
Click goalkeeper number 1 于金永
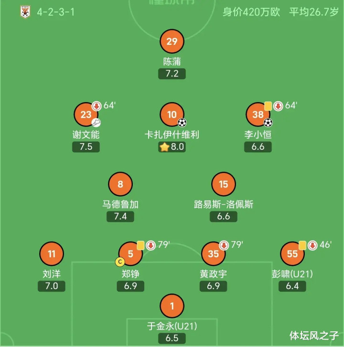coord(172,306)
